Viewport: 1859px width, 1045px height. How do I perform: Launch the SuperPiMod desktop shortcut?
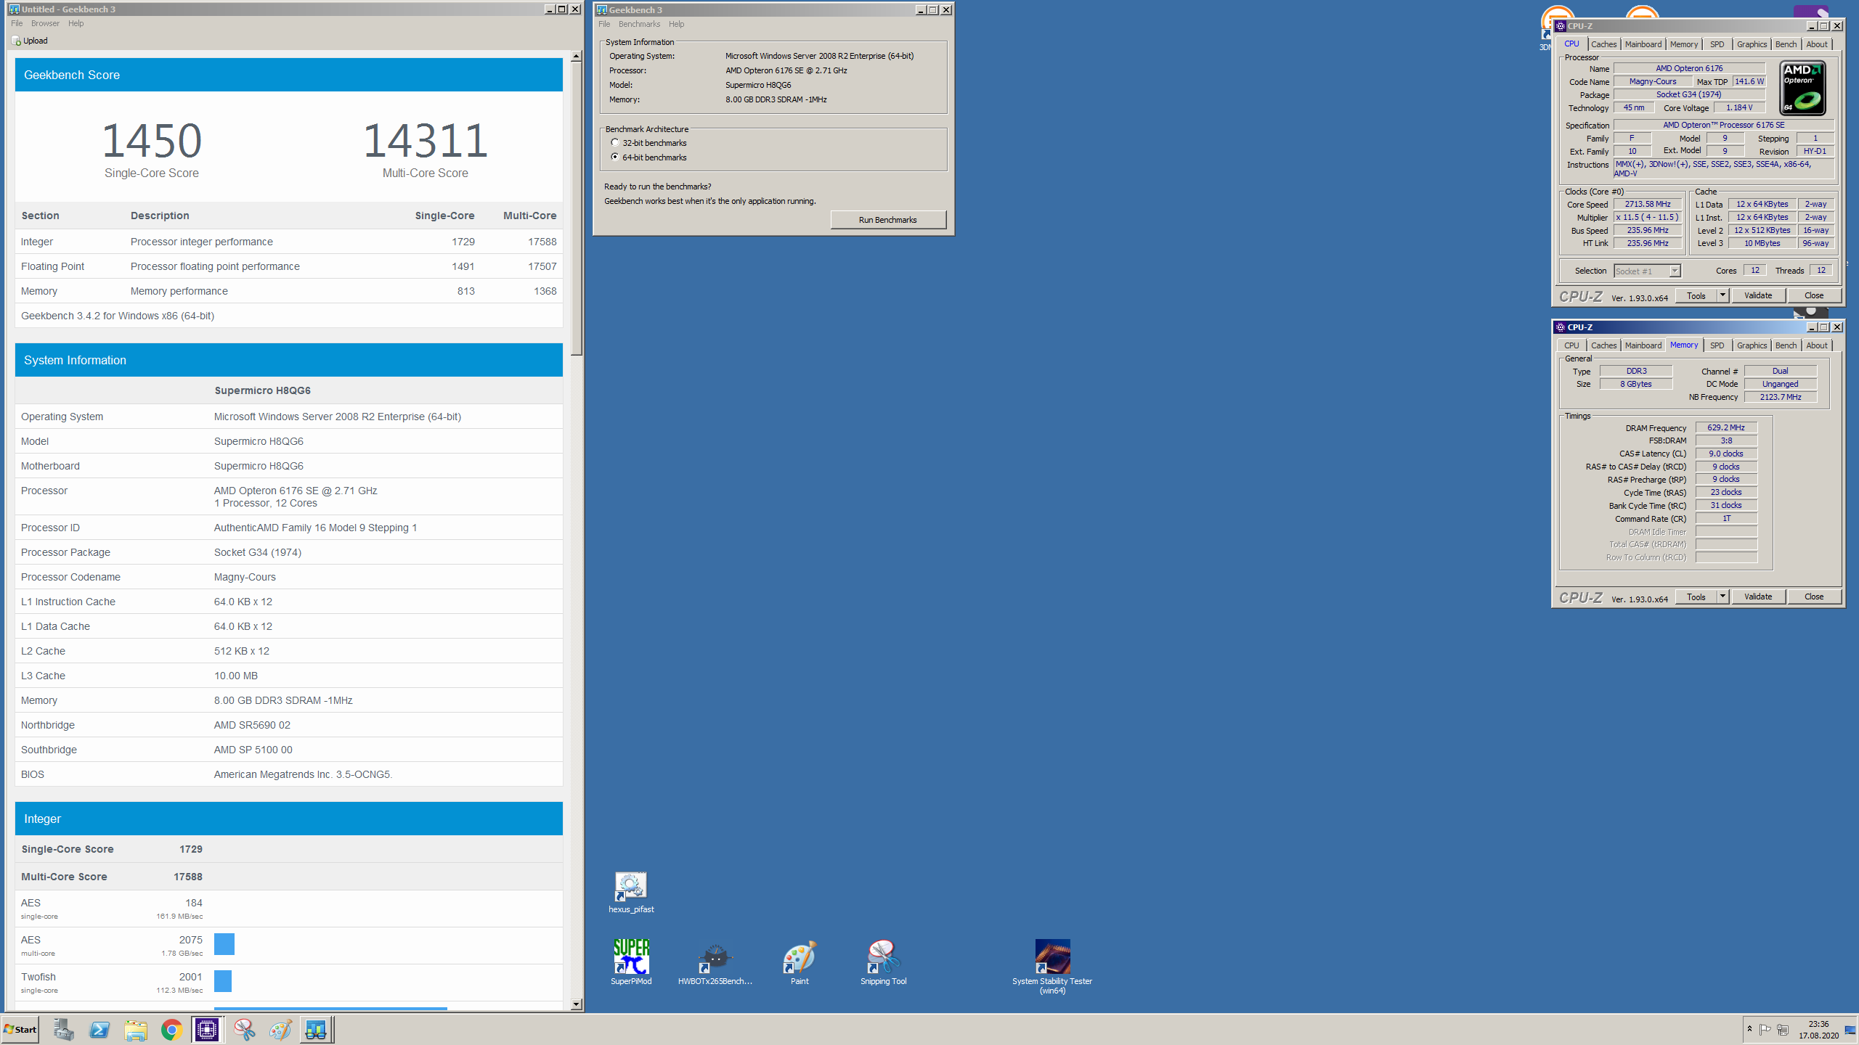(x=630, y=962)
